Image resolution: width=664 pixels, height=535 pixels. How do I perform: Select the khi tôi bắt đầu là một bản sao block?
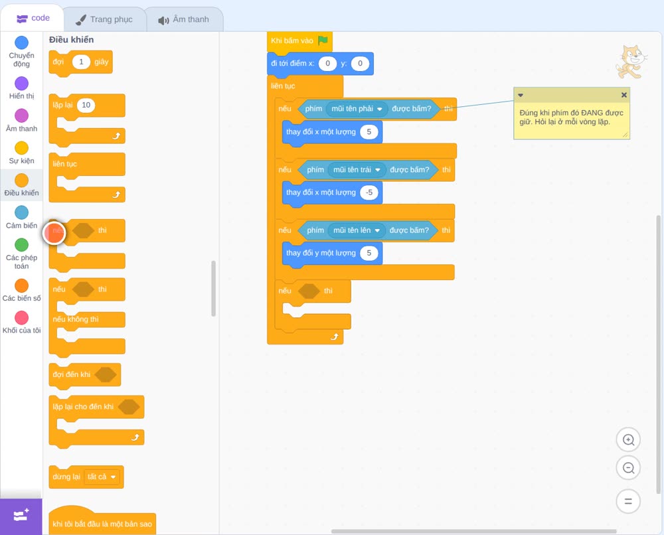(x=102, y=523)
